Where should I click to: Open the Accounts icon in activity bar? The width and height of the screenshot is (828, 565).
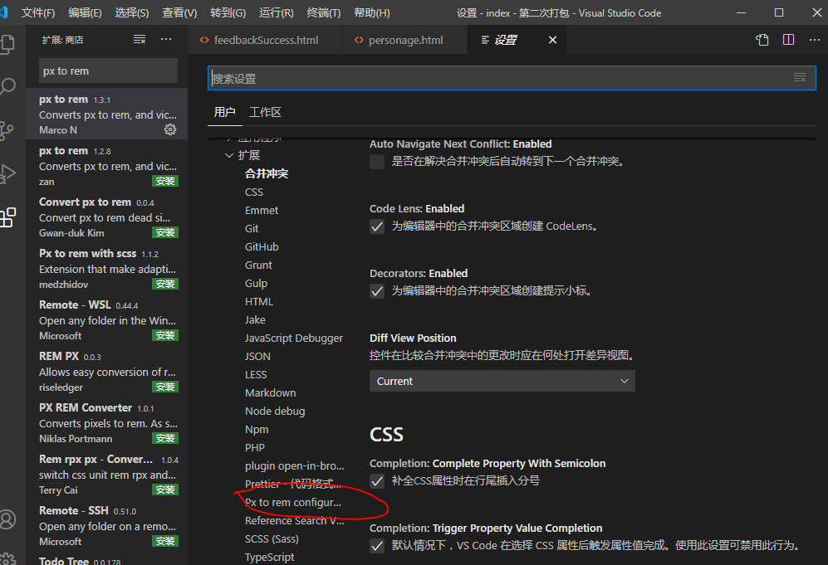(7, 519)
